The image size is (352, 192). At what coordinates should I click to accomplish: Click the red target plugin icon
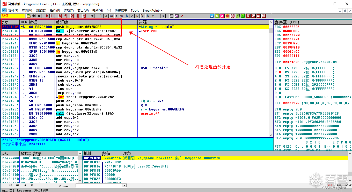click(233, 16)
